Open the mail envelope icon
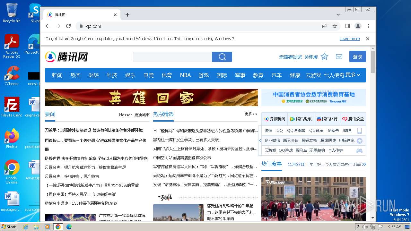Screen dimensions: 411x231 (339, 57)
